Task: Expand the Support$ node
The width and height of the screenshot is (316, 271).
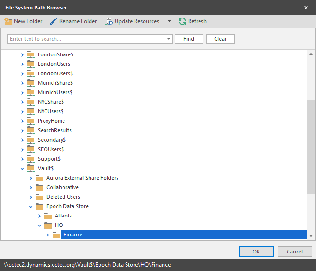Action: pos(22,159)
